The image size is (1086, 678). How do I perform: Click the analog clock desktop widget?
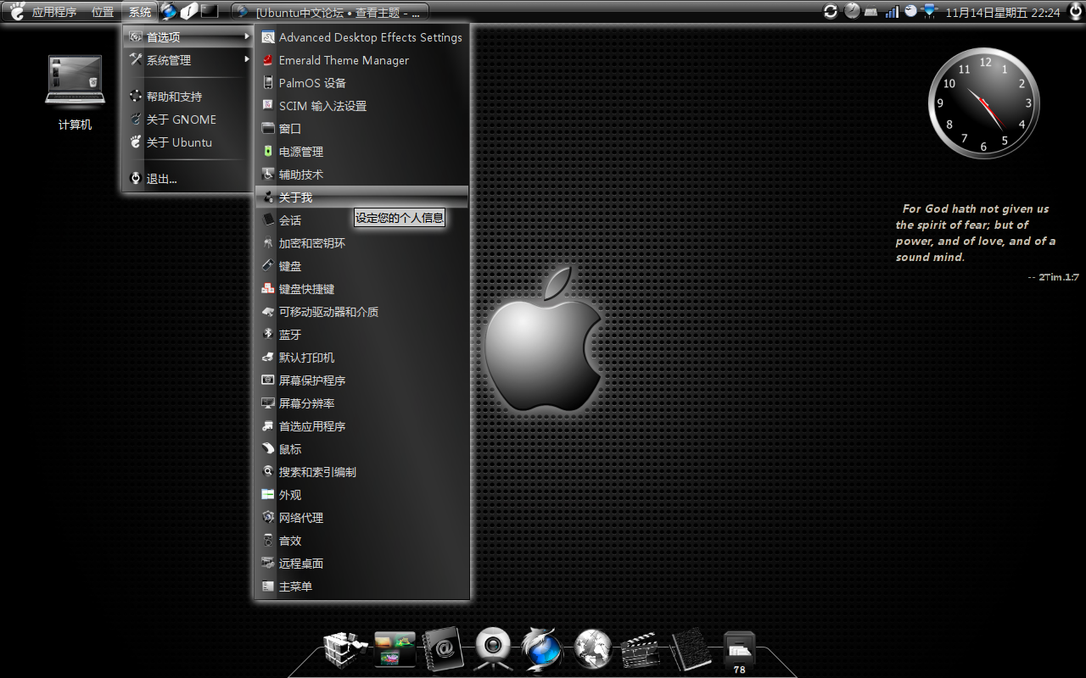coord(984,103)
